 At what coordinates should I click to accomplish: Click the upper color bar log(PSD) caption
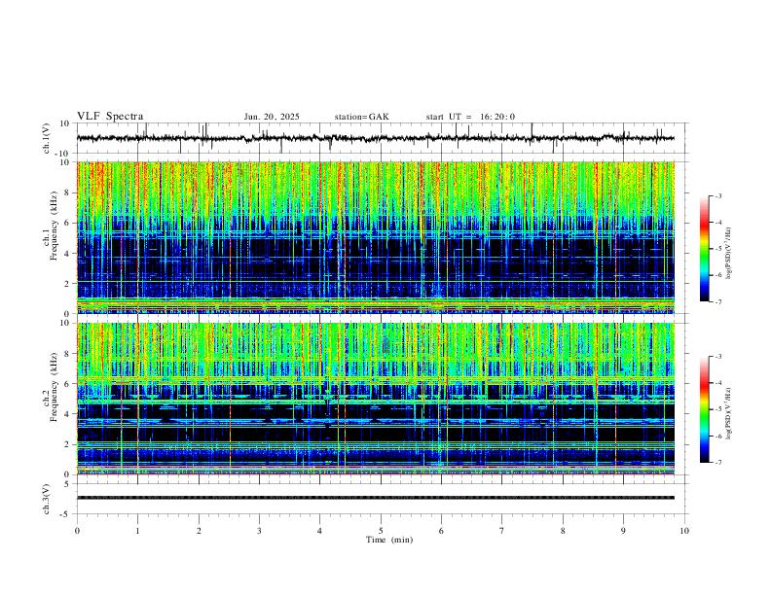tap(729, 254)
